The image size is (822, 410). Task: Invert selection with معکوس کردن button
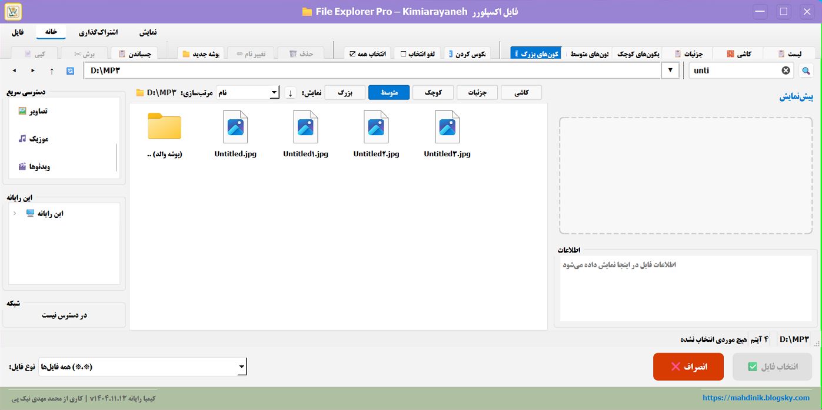(x=467, y=53)
